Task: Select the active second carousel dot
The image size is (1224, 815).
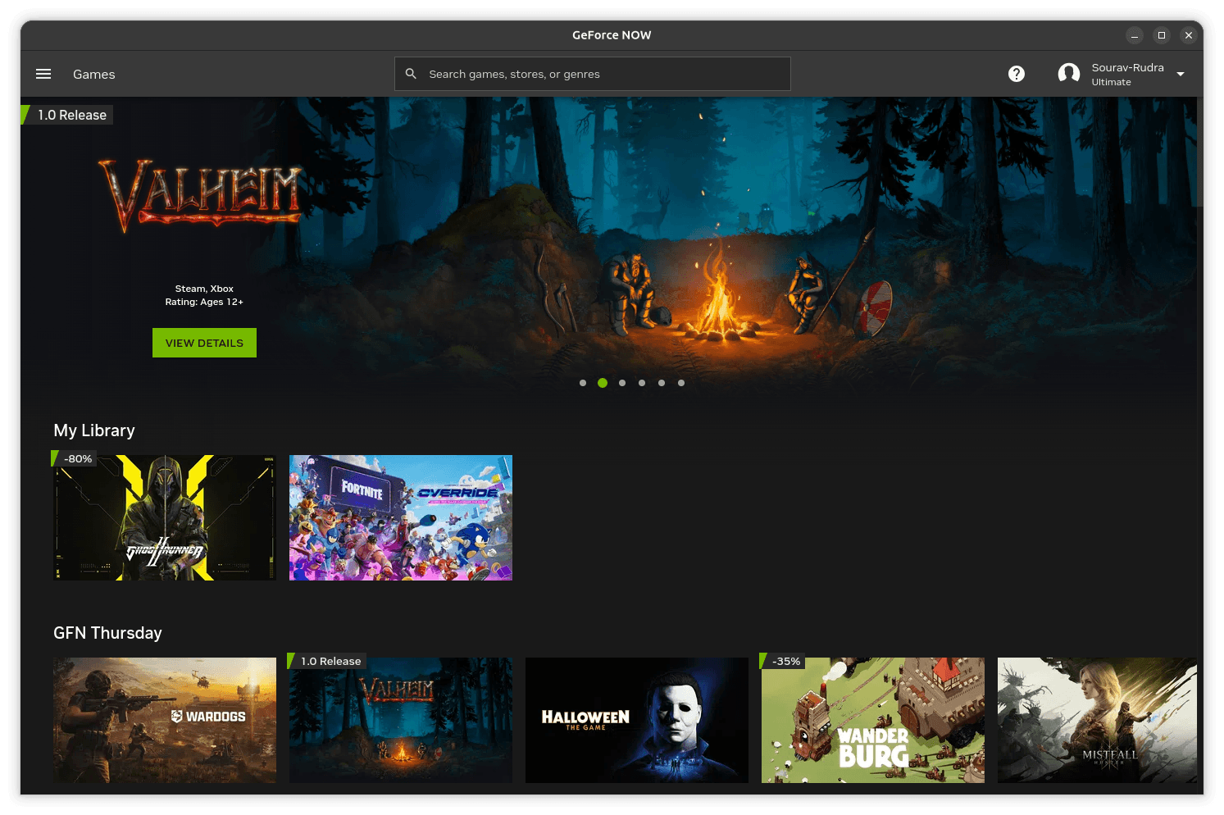Action: tap(603, 383)
